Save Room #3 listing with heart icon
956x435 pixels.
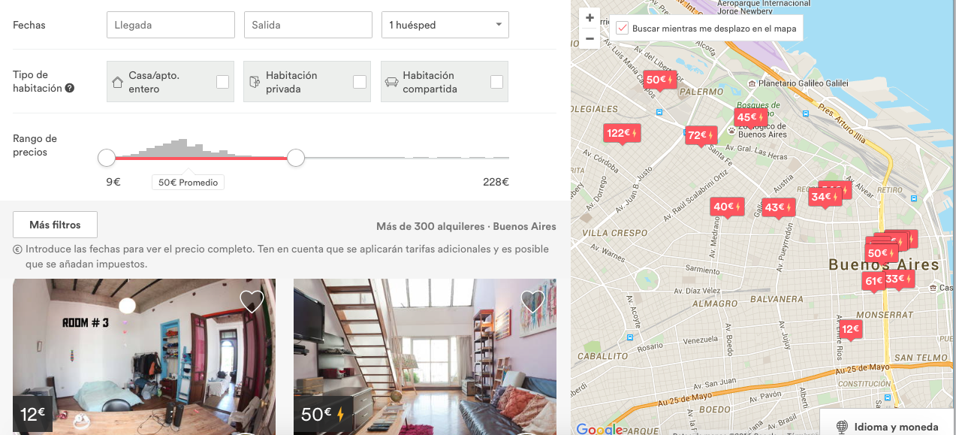pyautogui.click(x=252, y=301)
